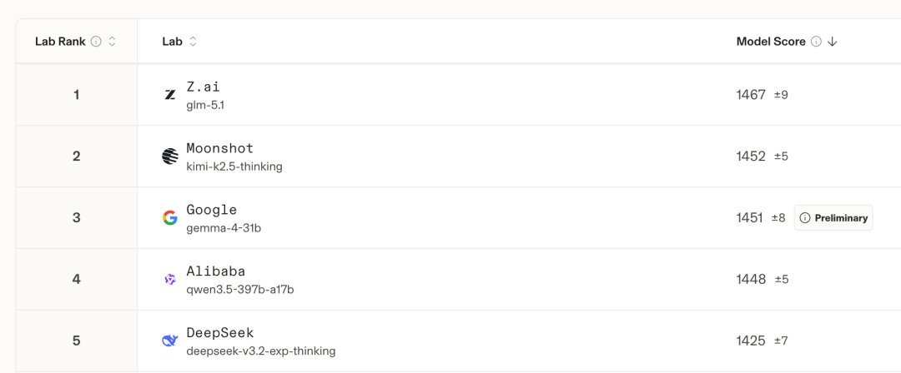Click the Z.ai logo icon

coord(170,95)
